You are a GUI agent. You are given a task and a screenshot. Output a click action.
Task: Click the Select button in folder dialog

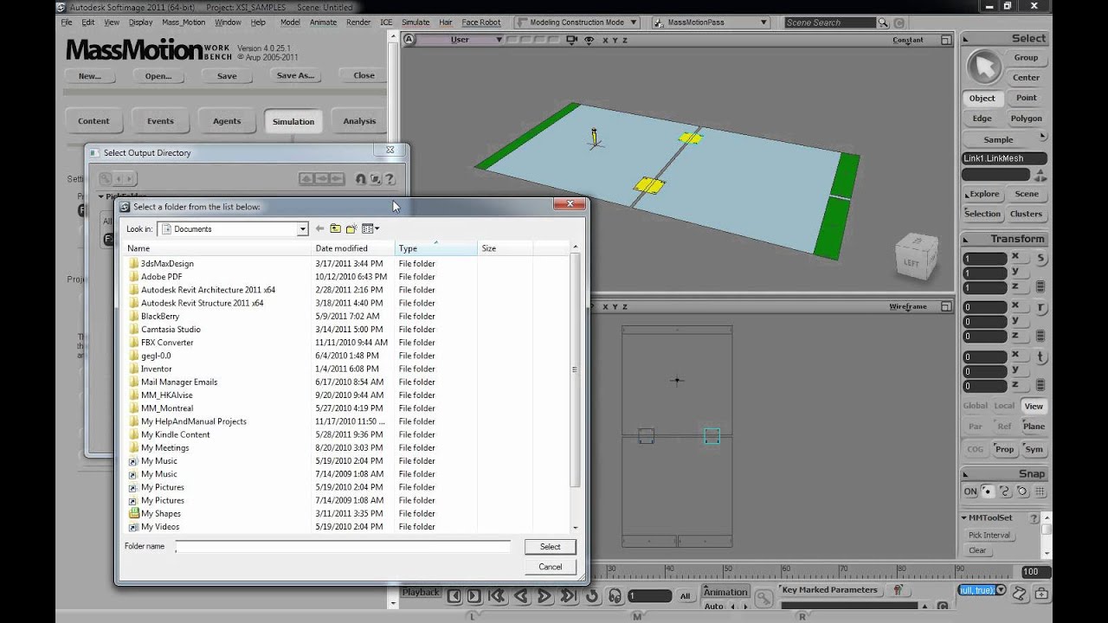[551, 547]
